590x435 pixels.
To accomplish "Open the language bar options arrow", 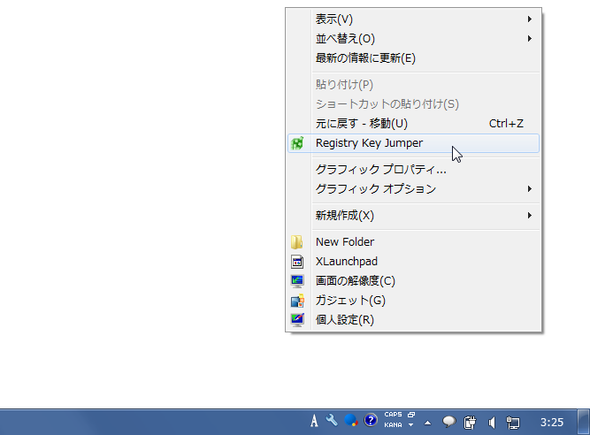I will click(x=411, y=425).
